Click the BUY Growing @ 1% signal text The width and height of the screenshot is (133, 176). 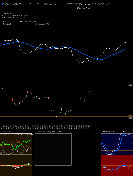(x=42, y=24)
